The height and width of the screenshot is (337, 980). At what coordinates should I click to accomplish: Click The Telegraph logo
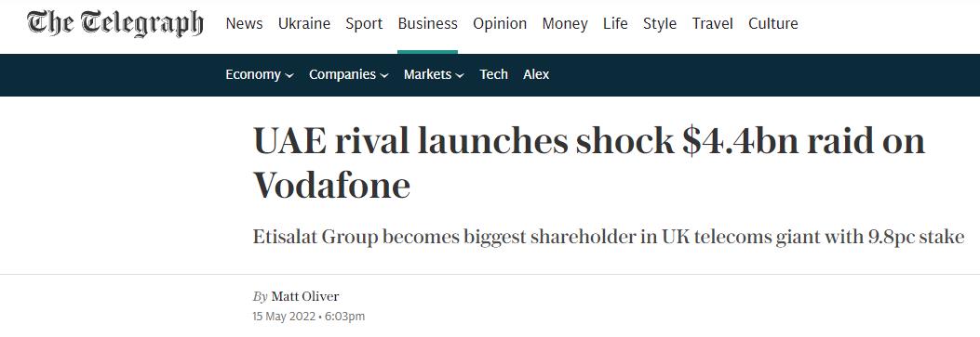pos(115,24)
